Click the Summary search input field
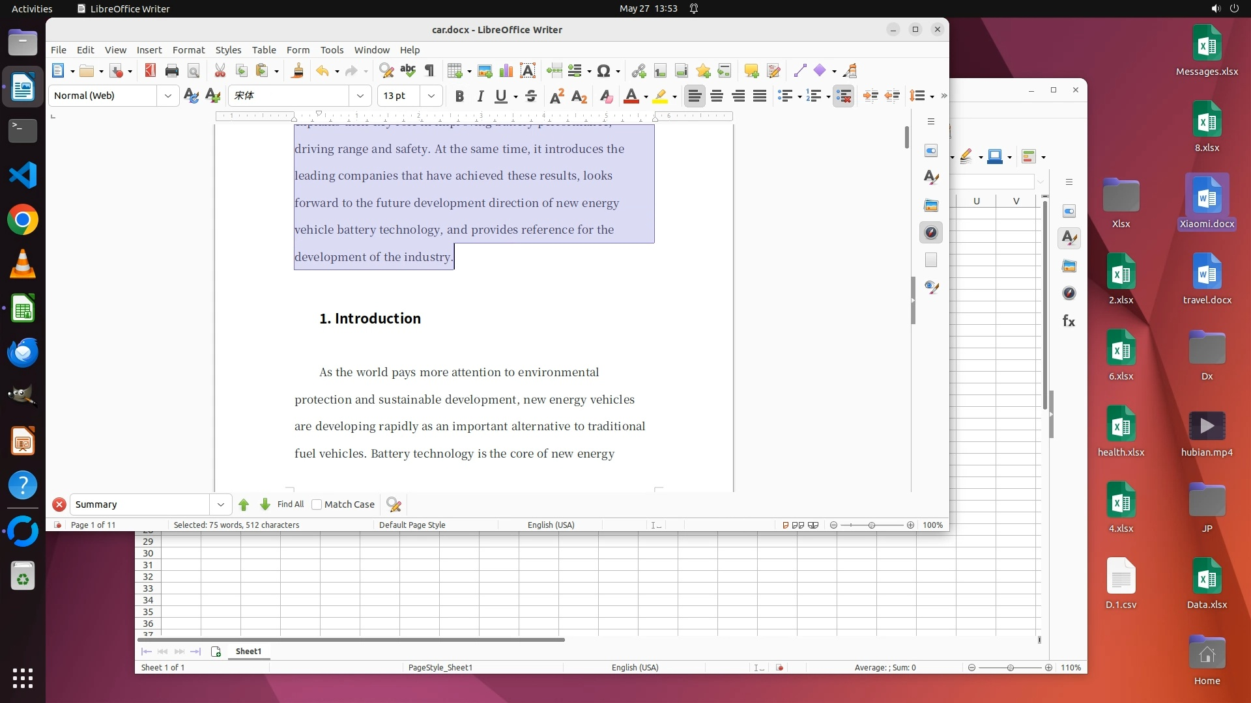The height and width of the screenshot is (703, 1251). click(139, 504)
